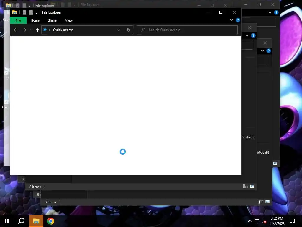
Task: Open Help in the rearmost tall Explorer window
Action: tap(276, 12)
